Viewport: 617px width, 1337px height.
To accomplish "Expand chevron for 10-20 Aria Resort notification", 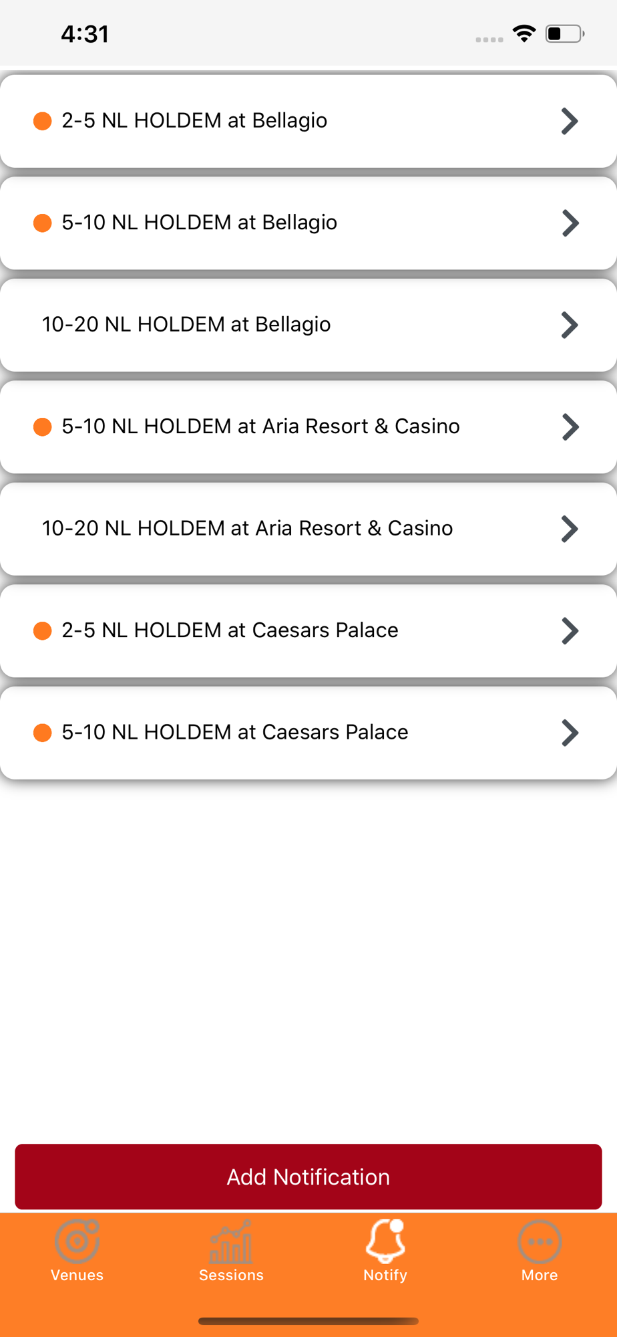I will (570, 529).
